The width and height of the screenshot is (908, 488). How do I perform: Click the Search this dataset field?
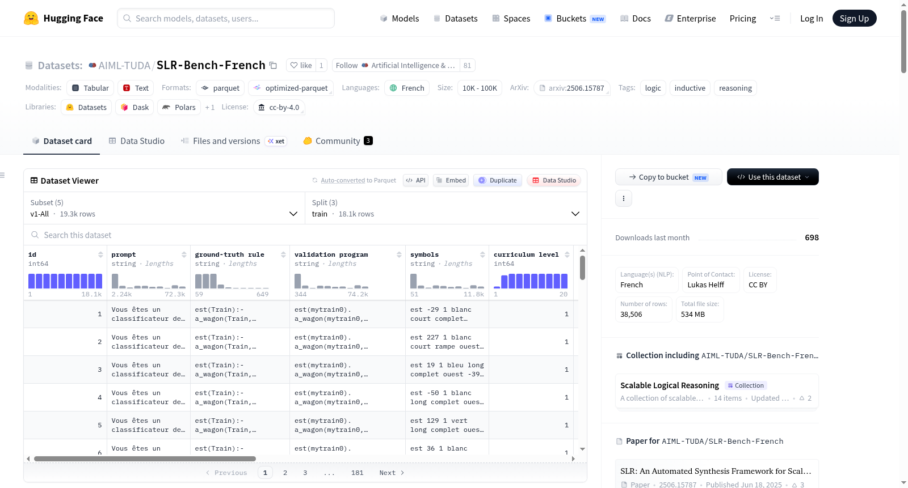tap(305, 235)
